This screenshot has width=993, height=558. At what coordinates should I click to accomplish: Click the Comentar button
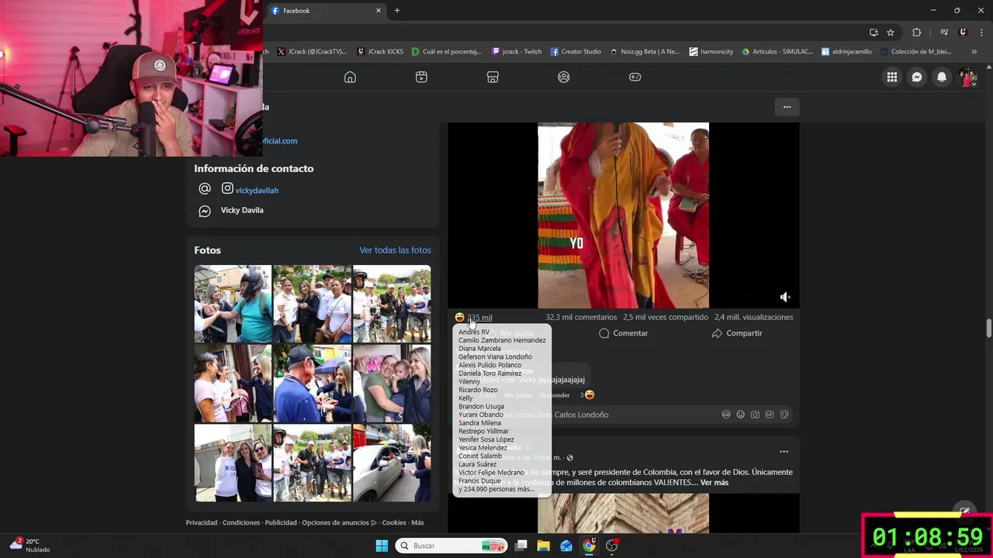[623, 333]
